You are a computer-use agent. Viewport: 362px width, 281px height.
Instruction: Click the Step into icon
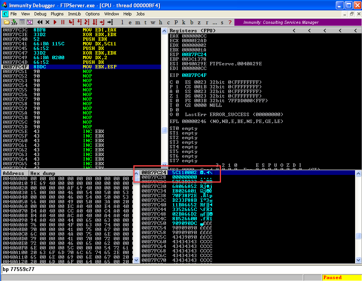(71, 22)
